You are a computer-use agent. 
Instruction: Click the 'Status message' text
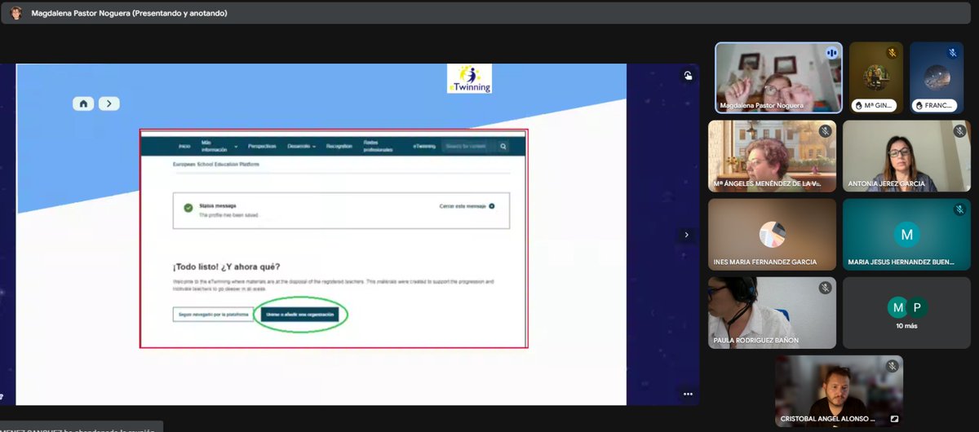pos(218,206)
